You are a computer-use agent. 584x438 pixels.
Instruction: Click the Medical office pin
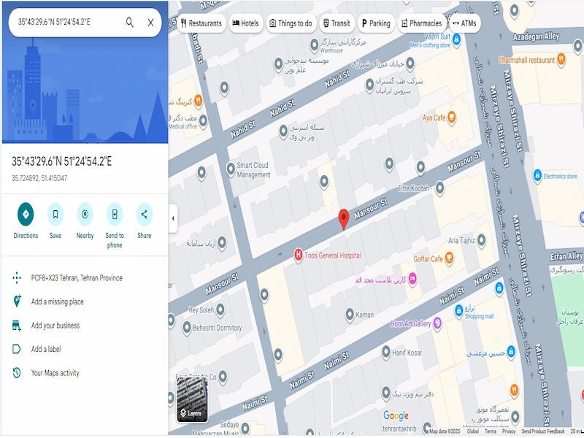[203, 120]
